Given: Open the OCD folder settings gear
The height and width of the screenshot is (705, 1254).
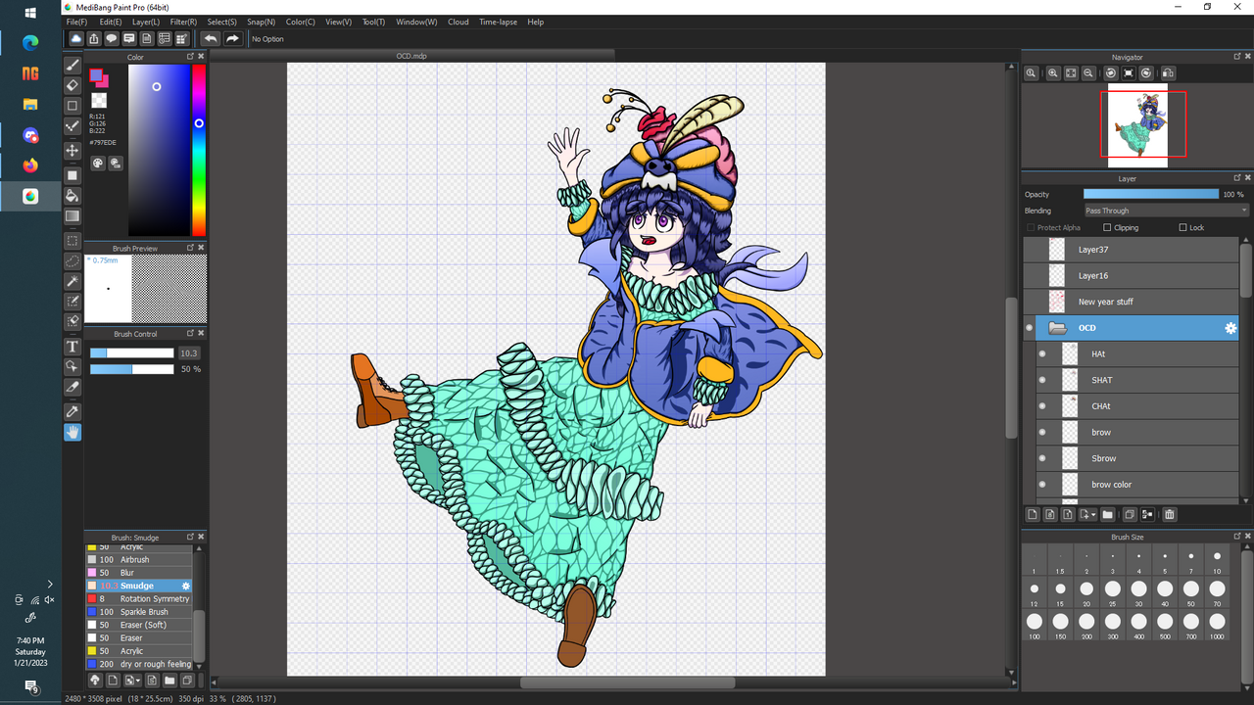Looking at the screenshot, I should 1230,328.
